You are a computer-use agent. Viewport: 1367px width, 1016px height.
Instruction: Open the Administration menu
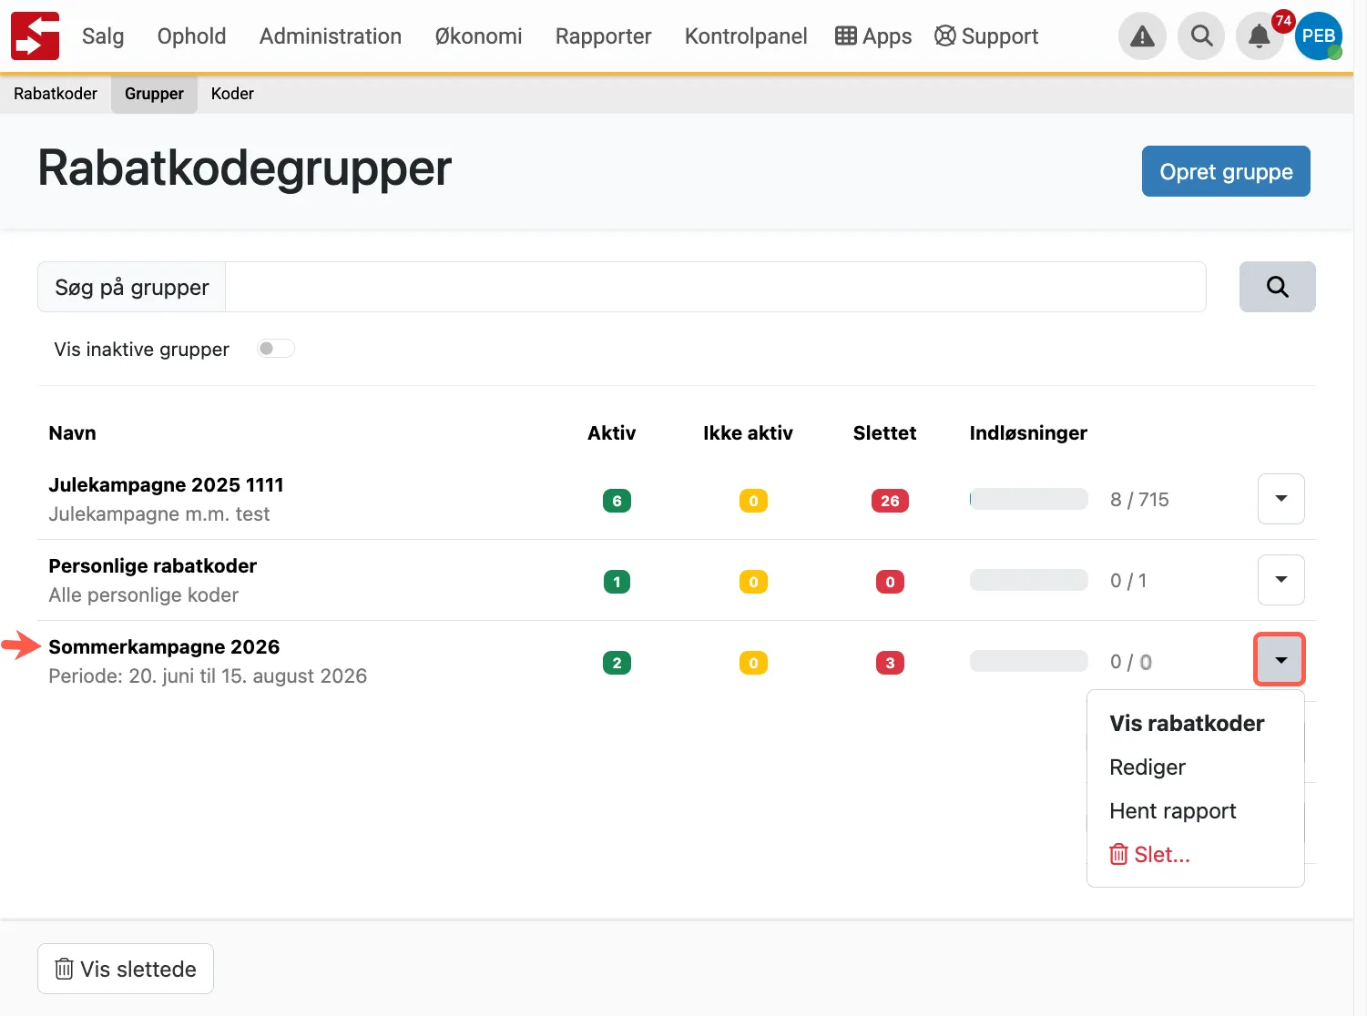pos(331,36)
